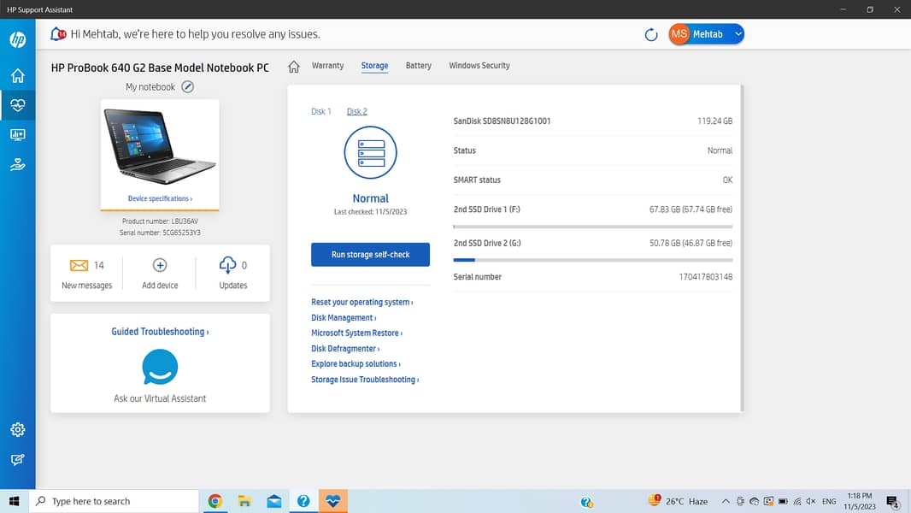Open notifications bell icon in header

click(58, 34)
